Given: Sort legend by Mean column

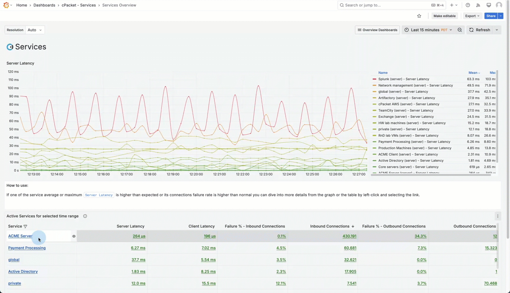Looking at the screenshot, I should pyautogui.click(x=474, y=73).
